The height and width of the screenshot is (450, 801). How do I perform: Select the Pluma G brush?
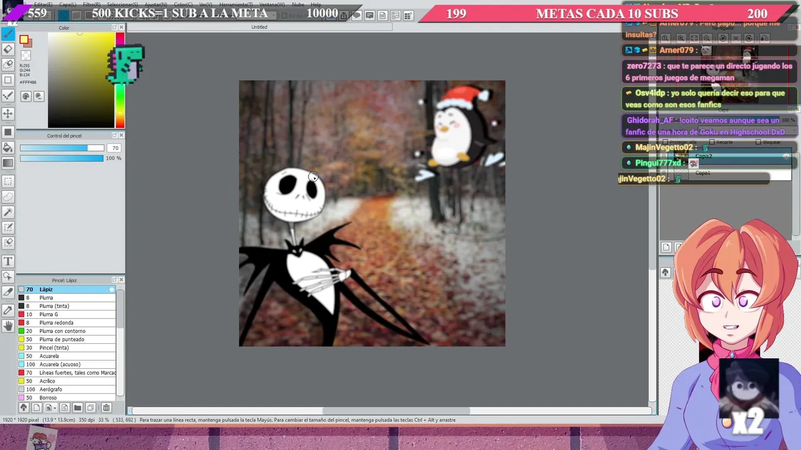pos(66,314)
